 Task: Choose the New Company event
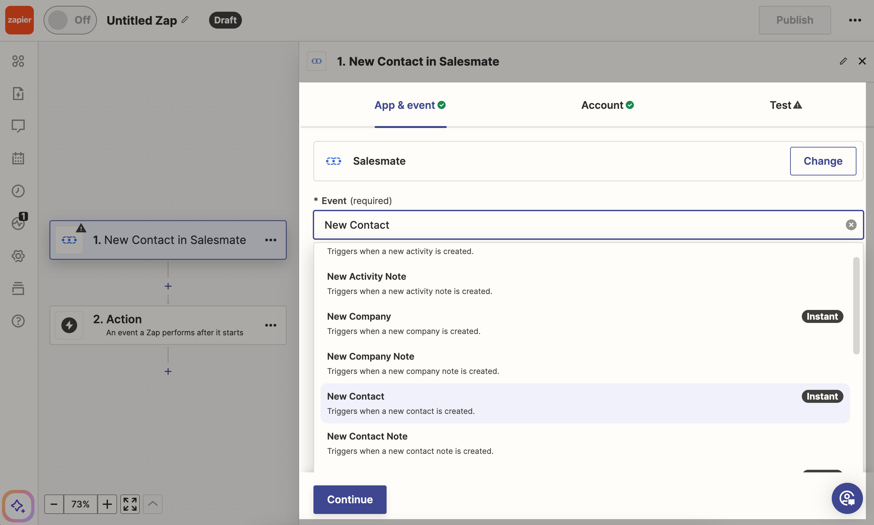585,323
